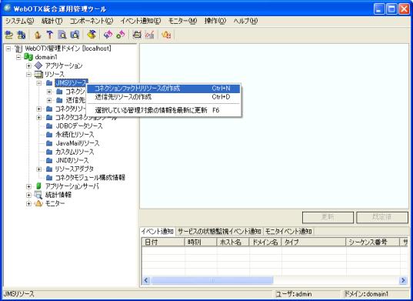
Task: Click the first toolbar icon, computer with cable
Action: click(x=9, y=35)
